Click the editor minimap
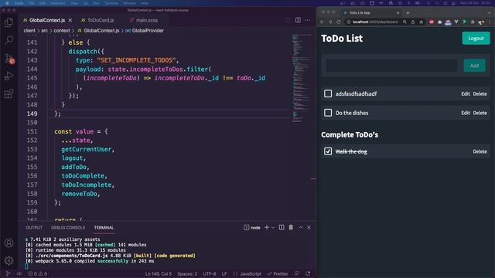 coord(301,78)
